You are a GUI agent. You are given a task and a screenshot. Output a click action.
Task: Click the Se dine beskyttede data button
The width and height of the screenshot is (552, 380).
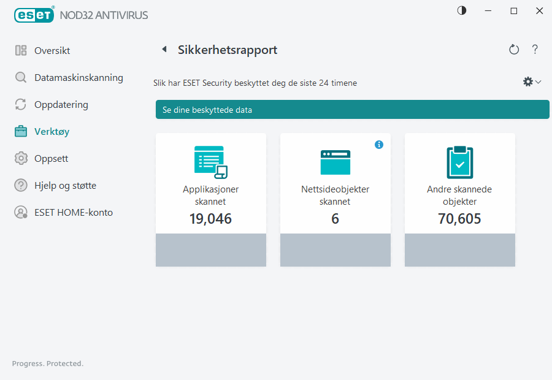[353, 109]
